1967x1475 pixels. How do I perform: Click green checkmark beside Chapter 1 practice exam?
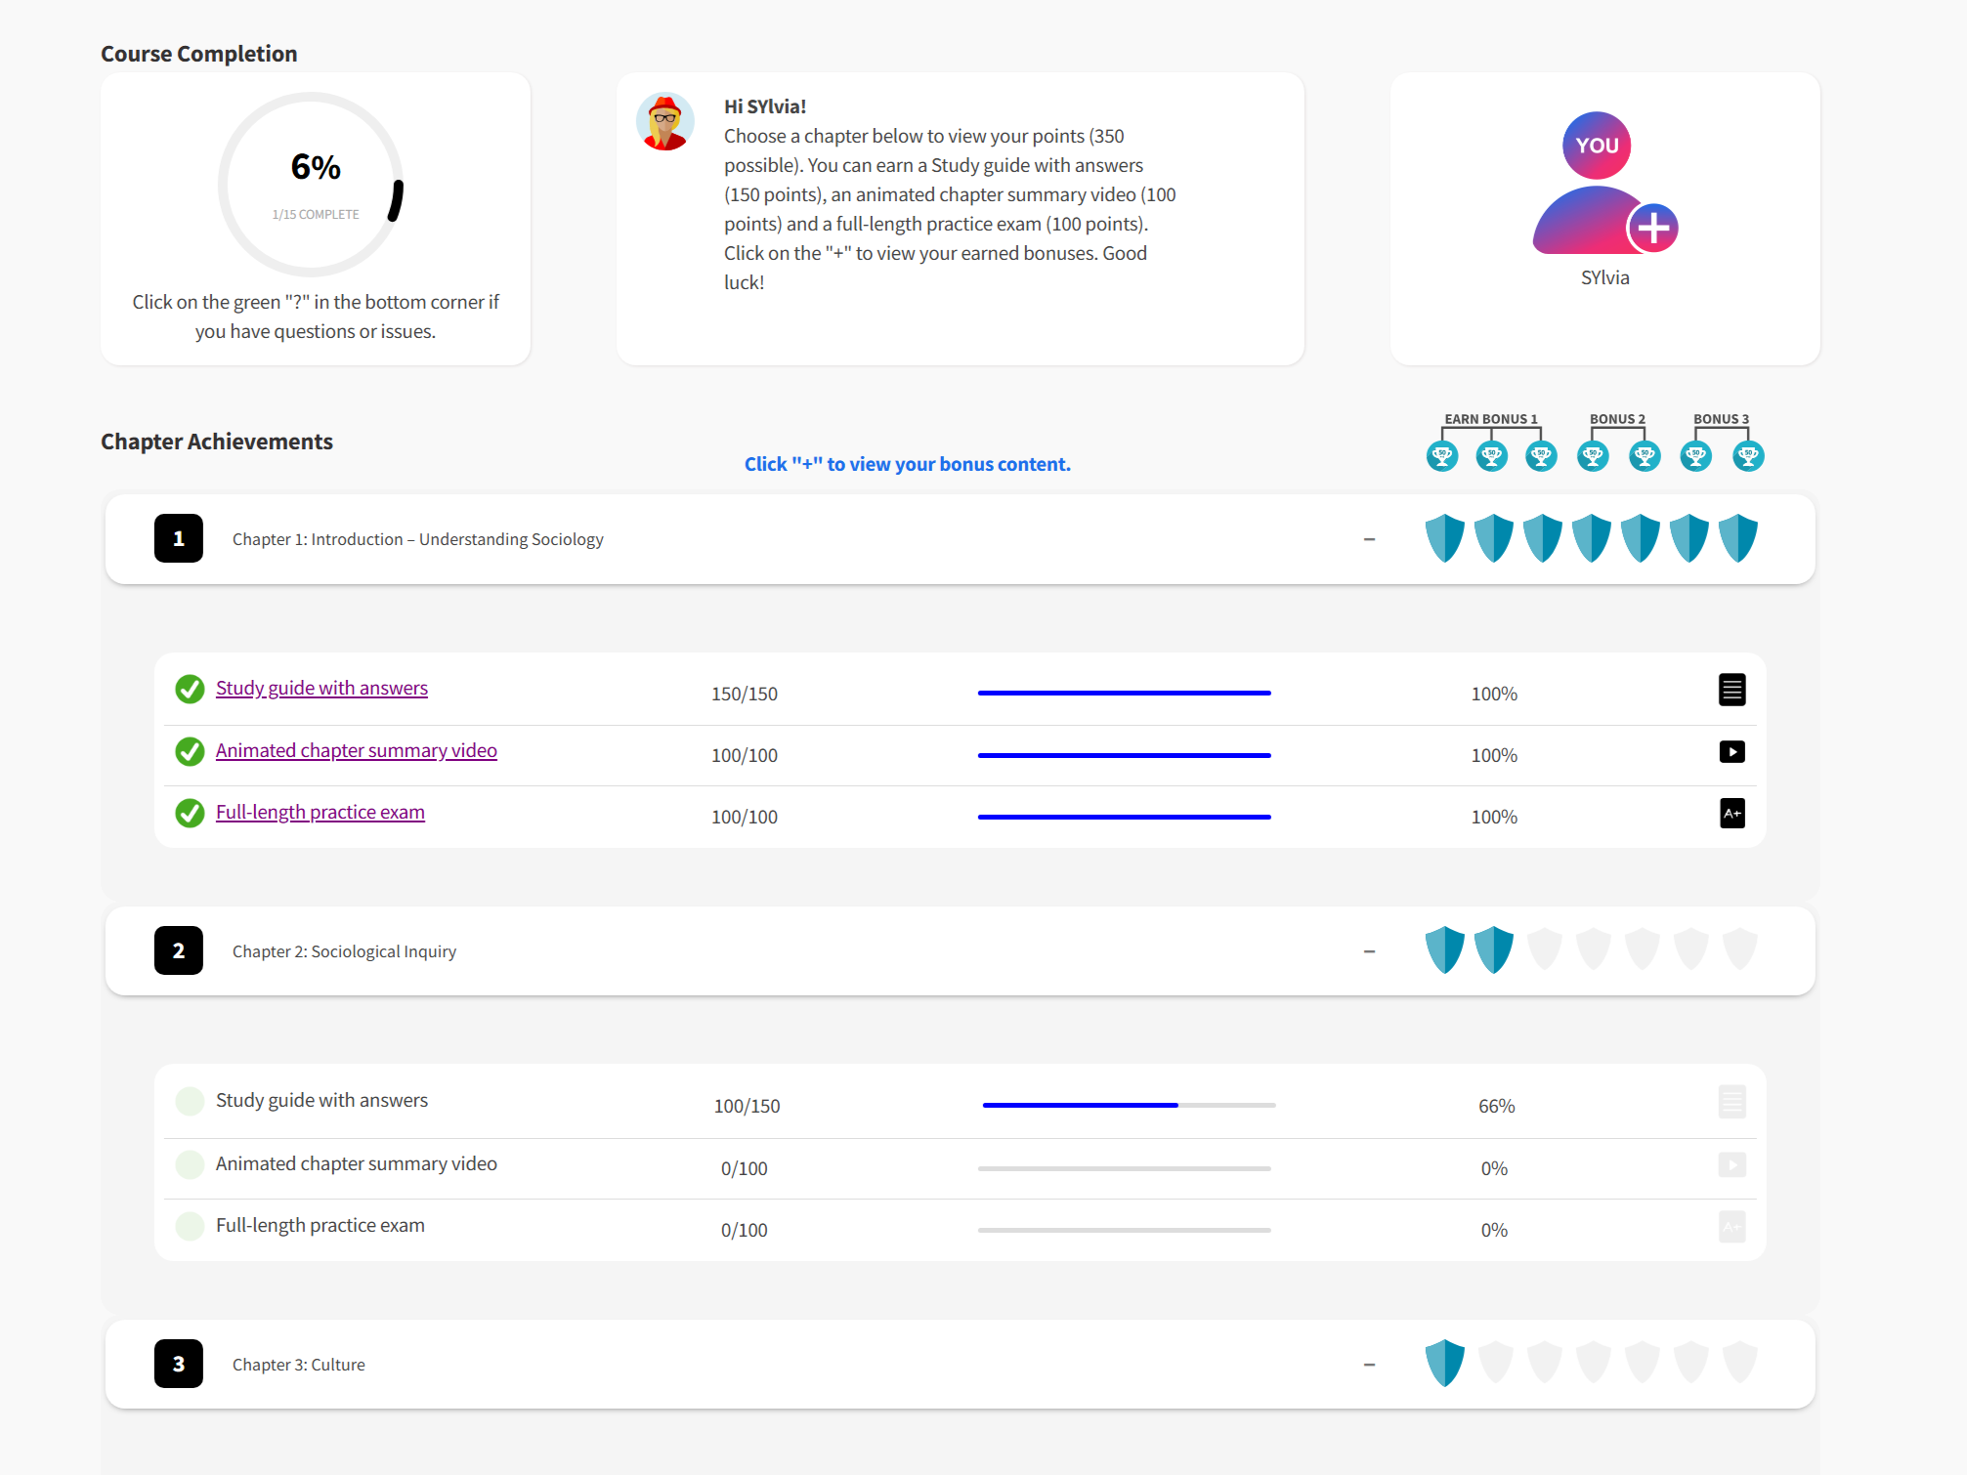190,813
